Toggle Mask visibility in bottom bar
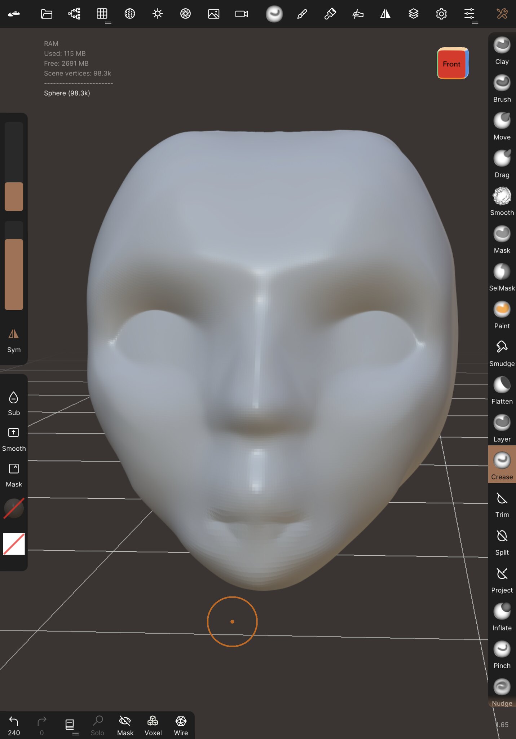The image size is (516, 739). click(x=125, y=726)
